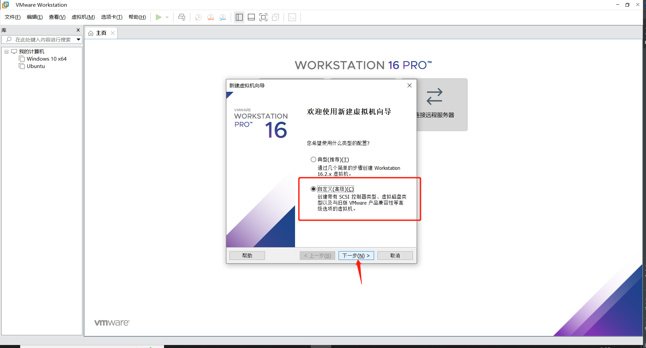This screenshot has height=348, width=646.
Task: Open the power options dropdown arrow
Action: (167, 17)
